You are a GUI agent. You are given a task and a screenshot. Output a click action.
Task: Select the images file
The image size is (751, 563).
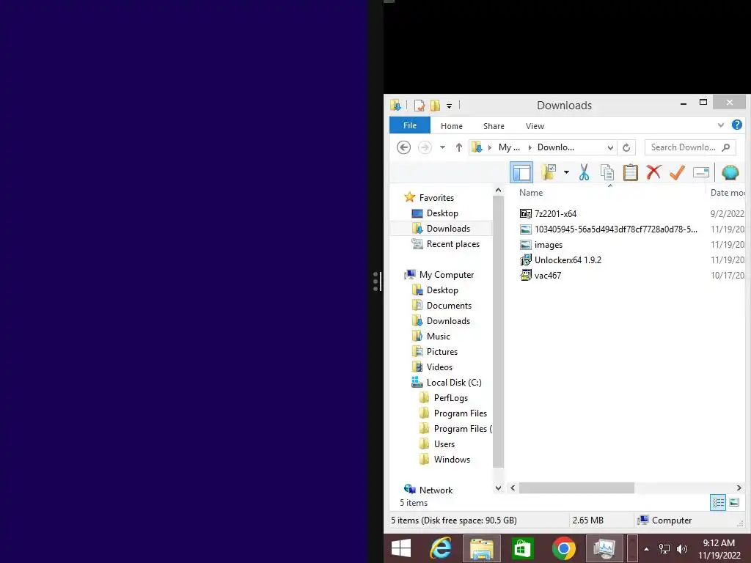(x=541, y=245)
